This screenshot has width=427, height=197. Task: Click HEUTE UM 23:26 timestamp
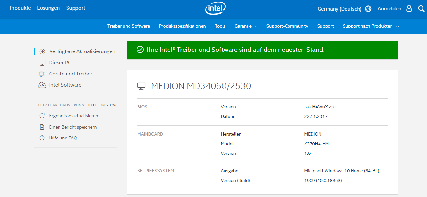pos(101,105)
